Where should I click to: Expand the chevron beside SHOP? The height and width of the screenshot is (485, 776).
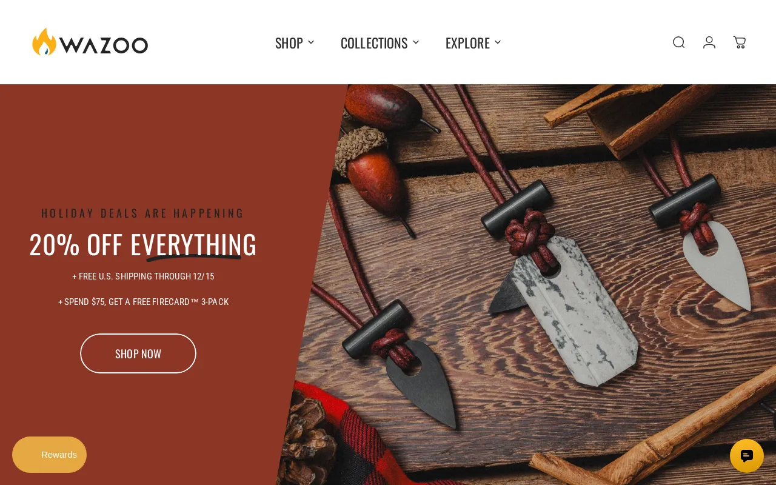click(x=311, y=42)
